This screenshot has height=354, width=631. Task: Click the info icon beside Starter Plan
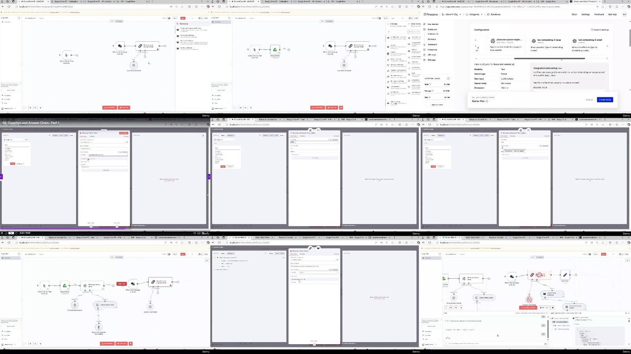coord(487,101)
